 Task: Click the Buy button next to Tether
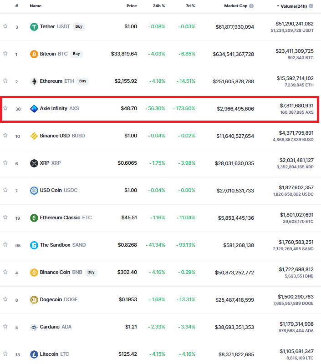pyautogui.click(x=79, y=27)
